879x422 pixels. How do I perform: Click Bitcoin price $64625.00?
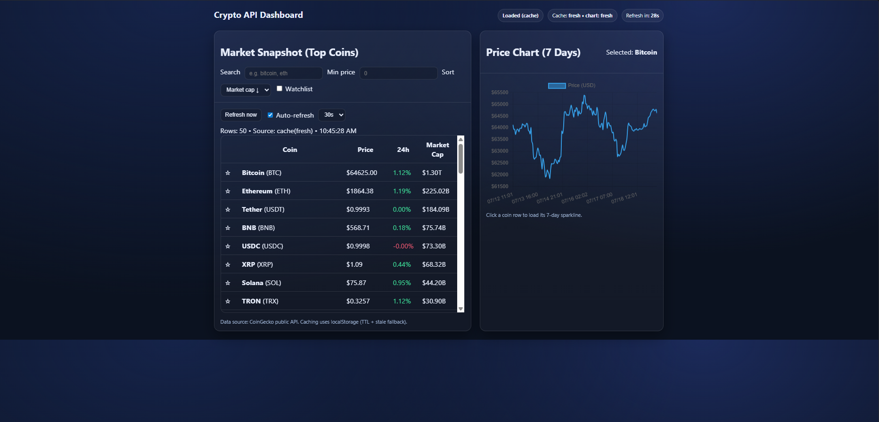[361, 173]
